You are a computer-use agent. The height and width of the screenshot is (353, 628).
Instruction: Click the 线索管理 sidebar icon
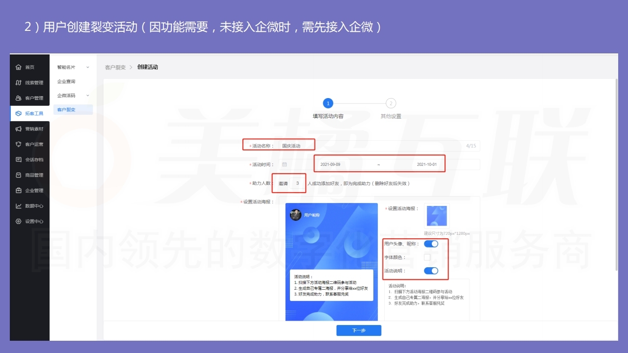click(x=19, y=82)
